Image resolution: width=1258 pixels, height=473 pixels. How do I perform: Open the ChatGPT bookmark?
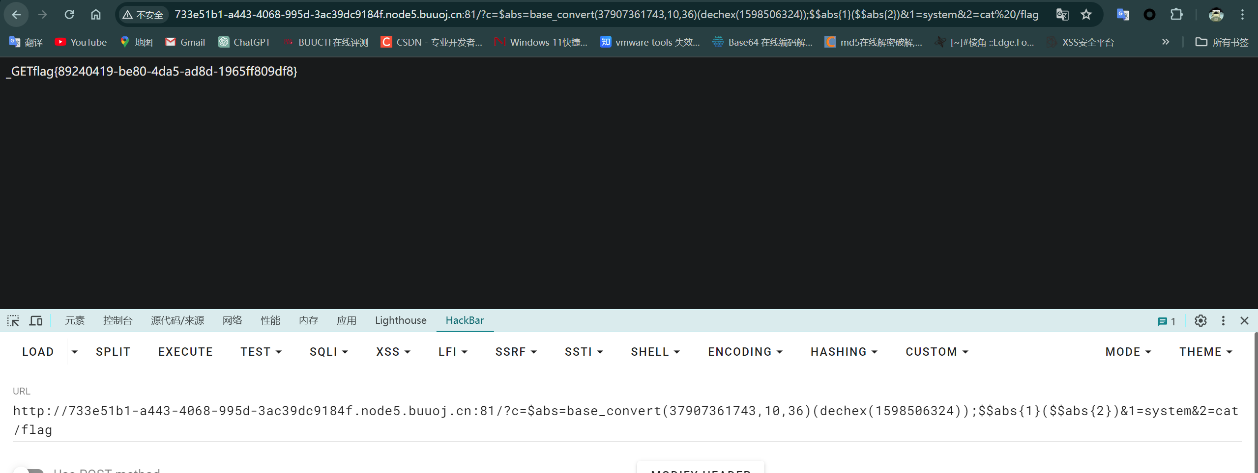coord(244,42)
